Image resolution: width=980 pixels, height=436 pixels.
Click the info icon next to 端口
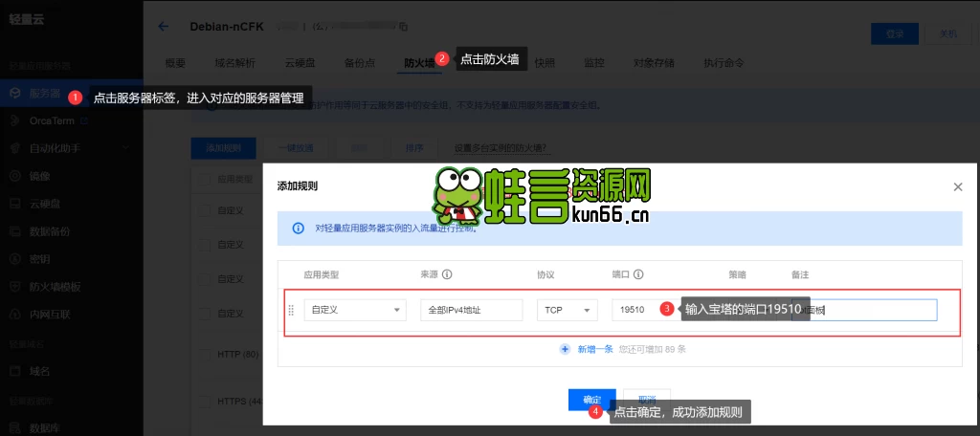638,274
